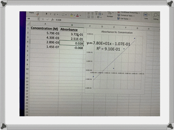This screenshot has height=130, width=174.
Task: Select column B header
Action: [x=72, y=25]
